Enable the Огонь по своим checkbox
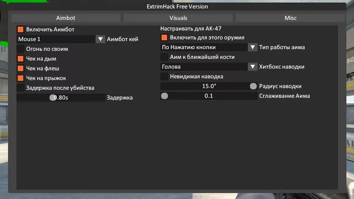The image size is (354, 199). [21, 49]
